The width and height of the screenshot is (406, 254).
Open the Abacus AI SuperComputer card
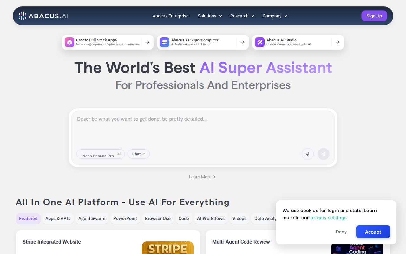(203, 42)
